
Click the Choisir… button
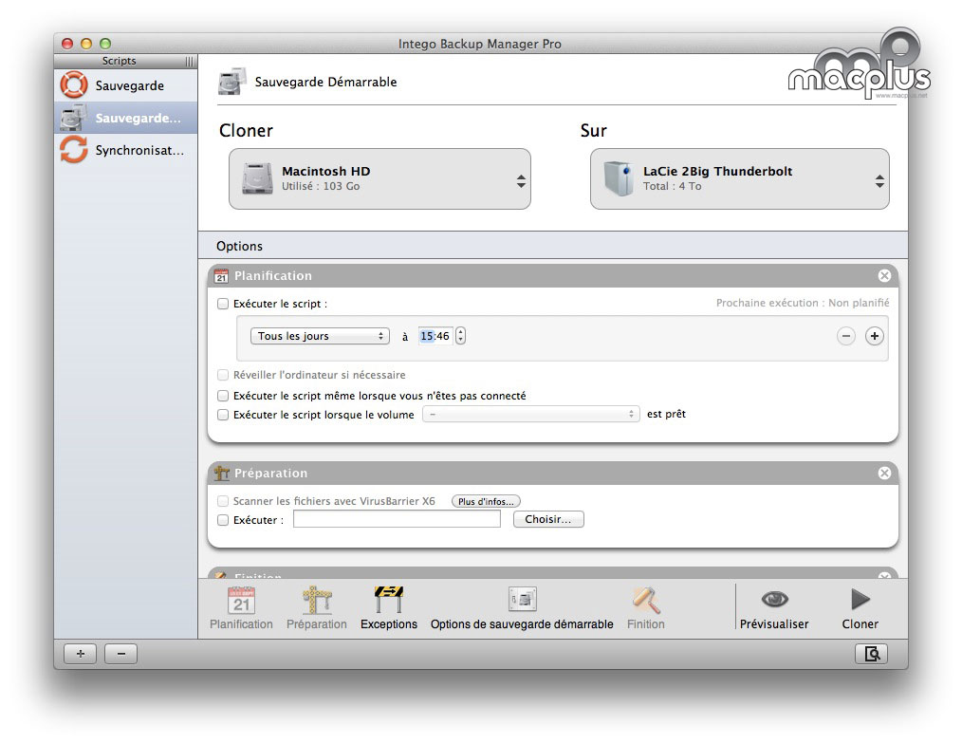548,519
